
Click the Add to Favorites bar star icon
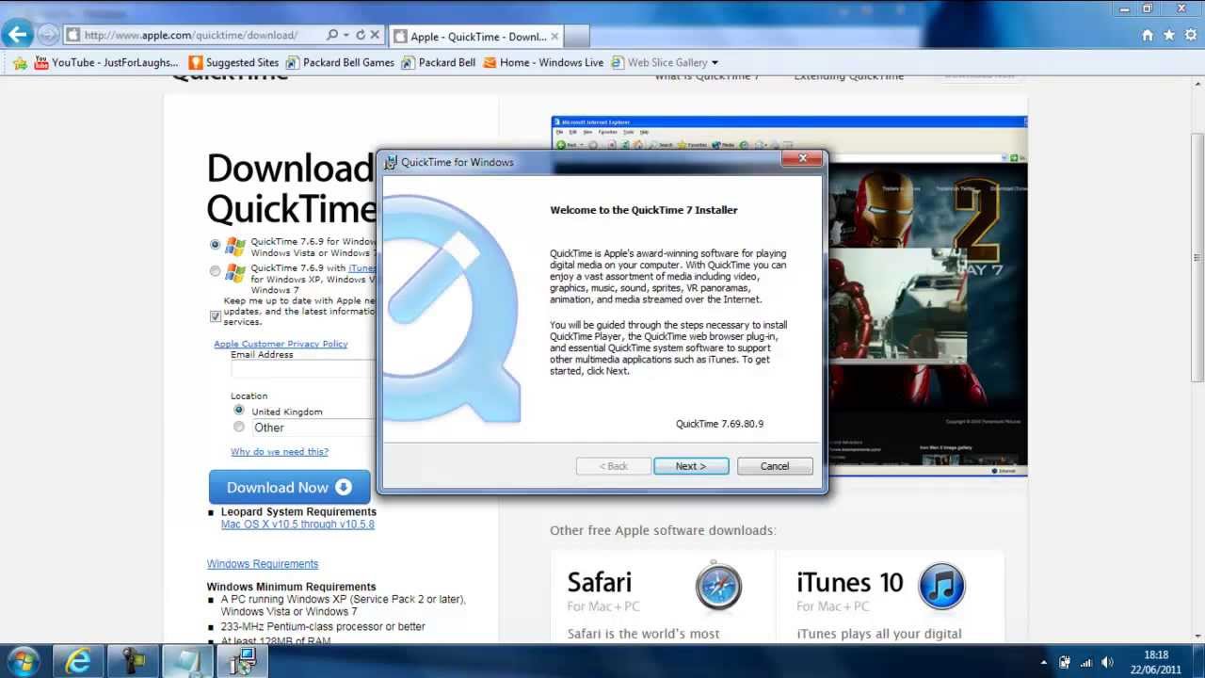click(20, 63)
